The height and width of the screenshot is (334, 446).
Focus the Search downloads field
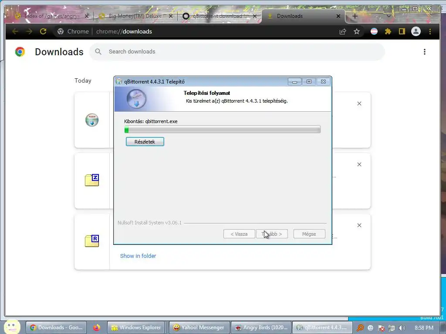[237, 52]
